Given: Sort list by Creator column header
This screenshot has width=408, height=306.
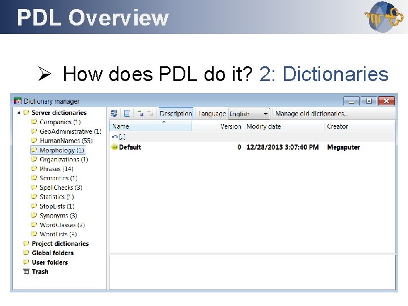Looking at the screenshot, I should point(360,126).
